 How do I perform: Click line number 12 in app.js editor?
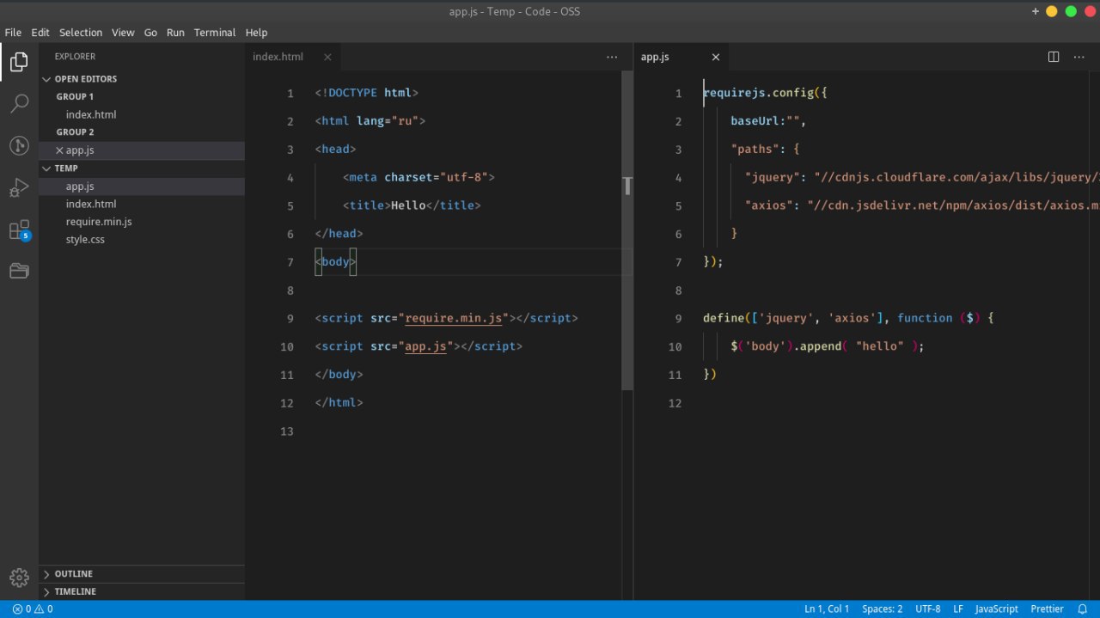click(x=675, y=403)
